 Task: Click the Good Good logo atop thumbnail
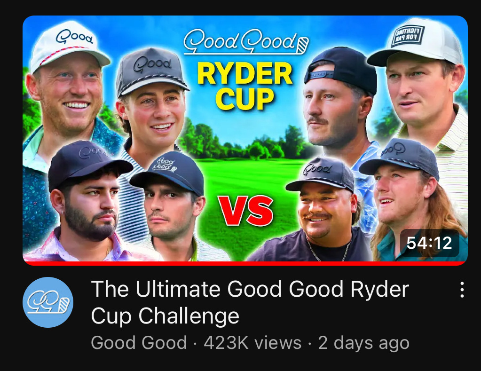[x=246, y=42]
